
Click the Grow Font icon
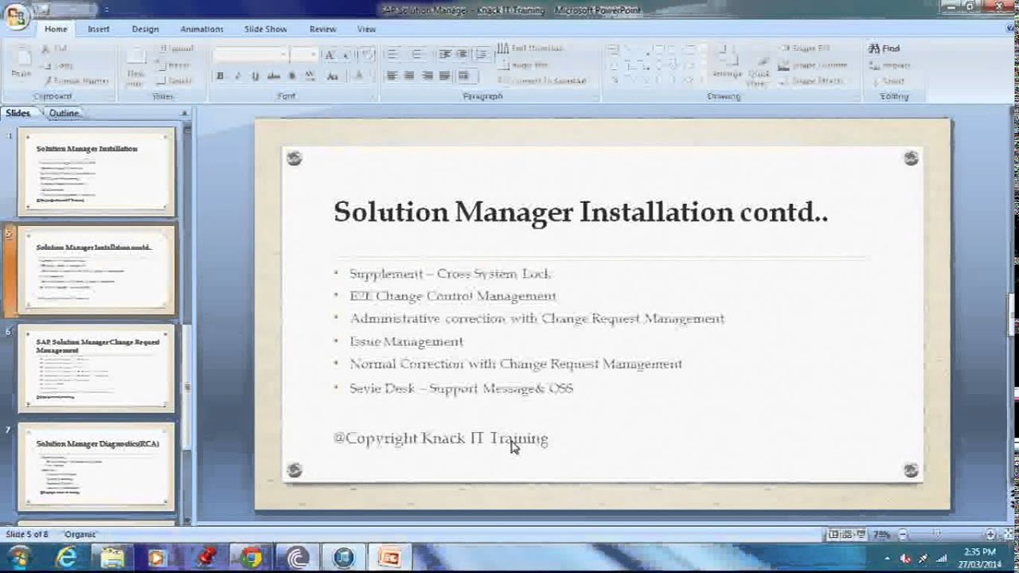pyautogui.click(x=330, y=55)
